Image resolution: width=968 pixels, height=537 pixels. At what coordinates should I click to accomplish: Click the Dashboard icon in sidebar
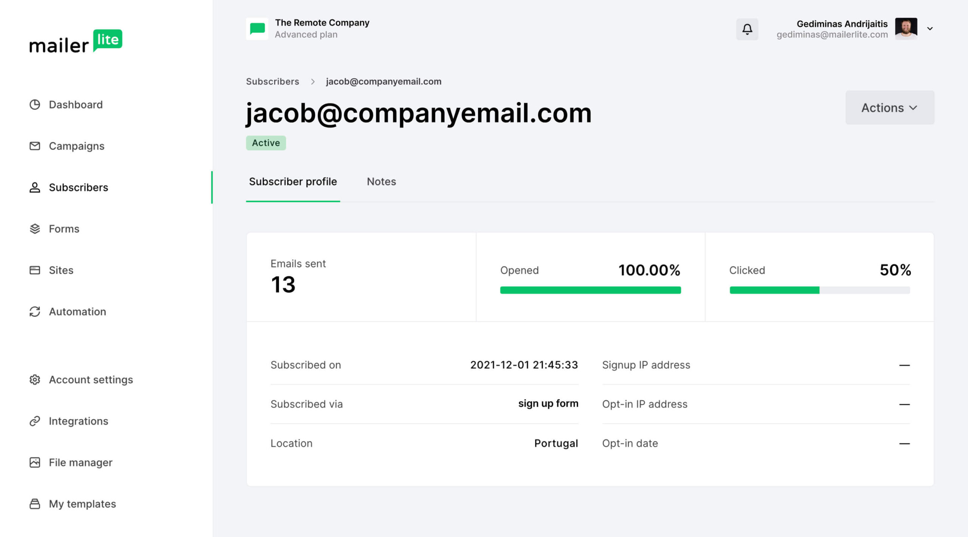click(34, 104)
